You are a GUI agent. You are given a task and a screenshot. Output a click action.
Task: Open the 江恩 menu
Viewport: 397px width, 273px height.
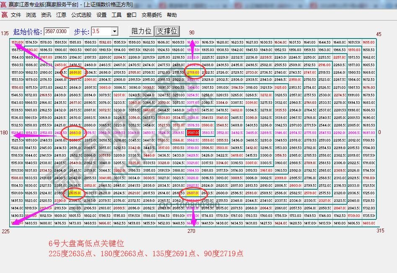pyautogui.click(x=61, y=14)
